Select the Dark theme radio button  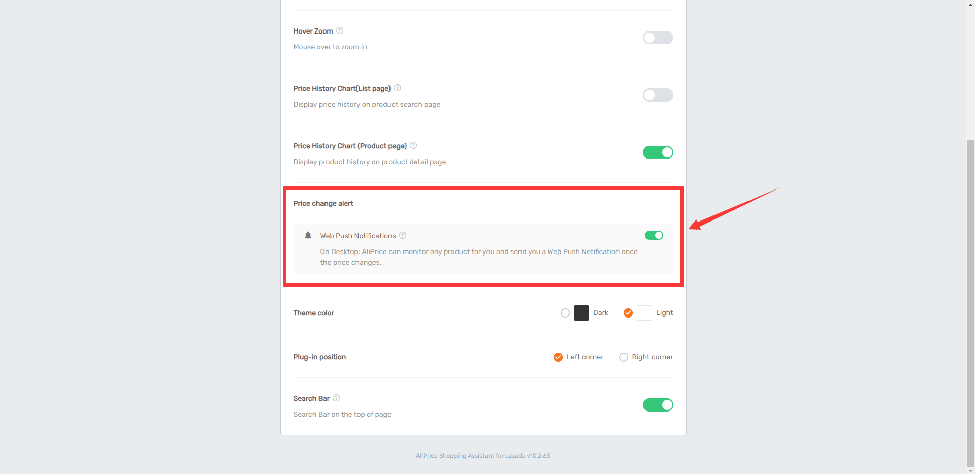pyautogui.click(x=565, y=313)
